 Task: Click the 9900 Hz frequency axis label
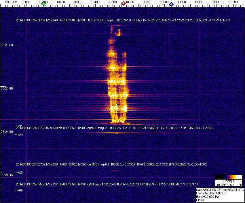(11, 2)
